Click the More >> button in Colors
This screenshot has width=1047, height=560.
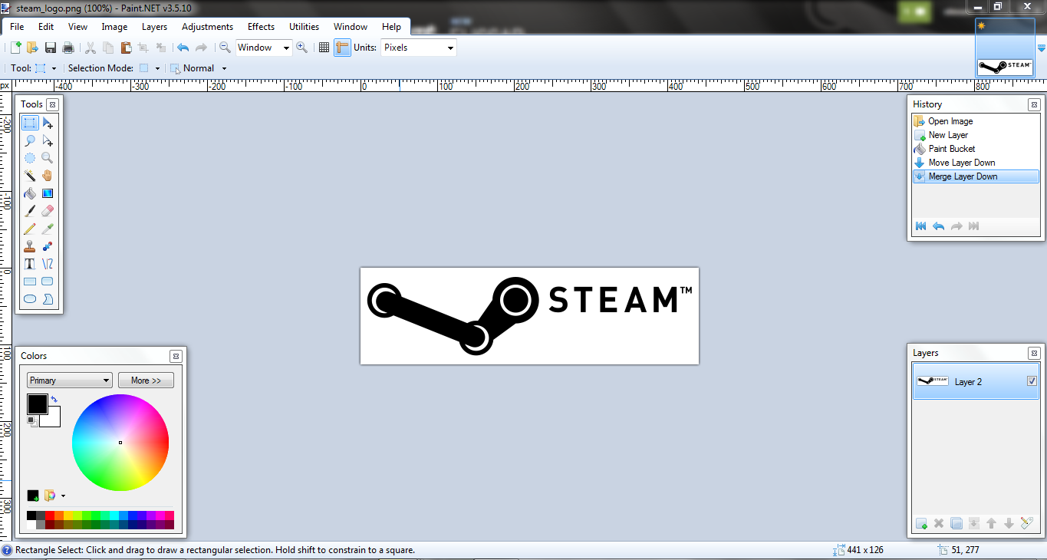click(x=146, y=380)
